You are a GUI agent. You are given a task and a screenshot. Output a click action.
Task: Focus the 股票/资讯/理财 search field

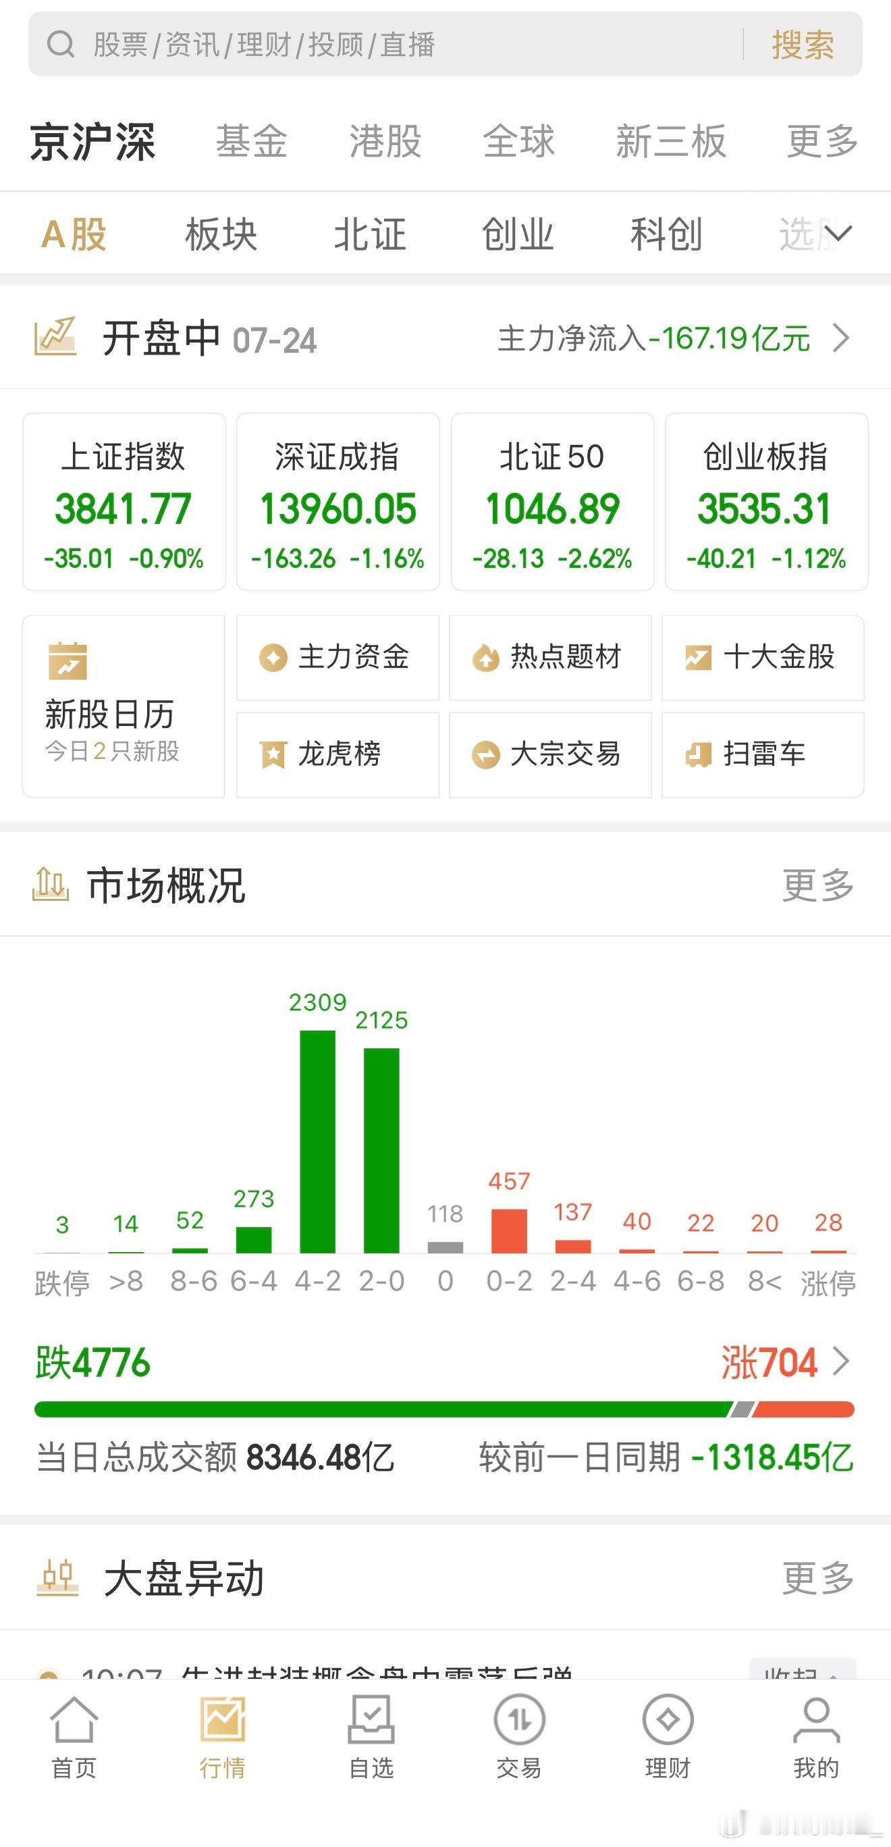coord(444,44)
